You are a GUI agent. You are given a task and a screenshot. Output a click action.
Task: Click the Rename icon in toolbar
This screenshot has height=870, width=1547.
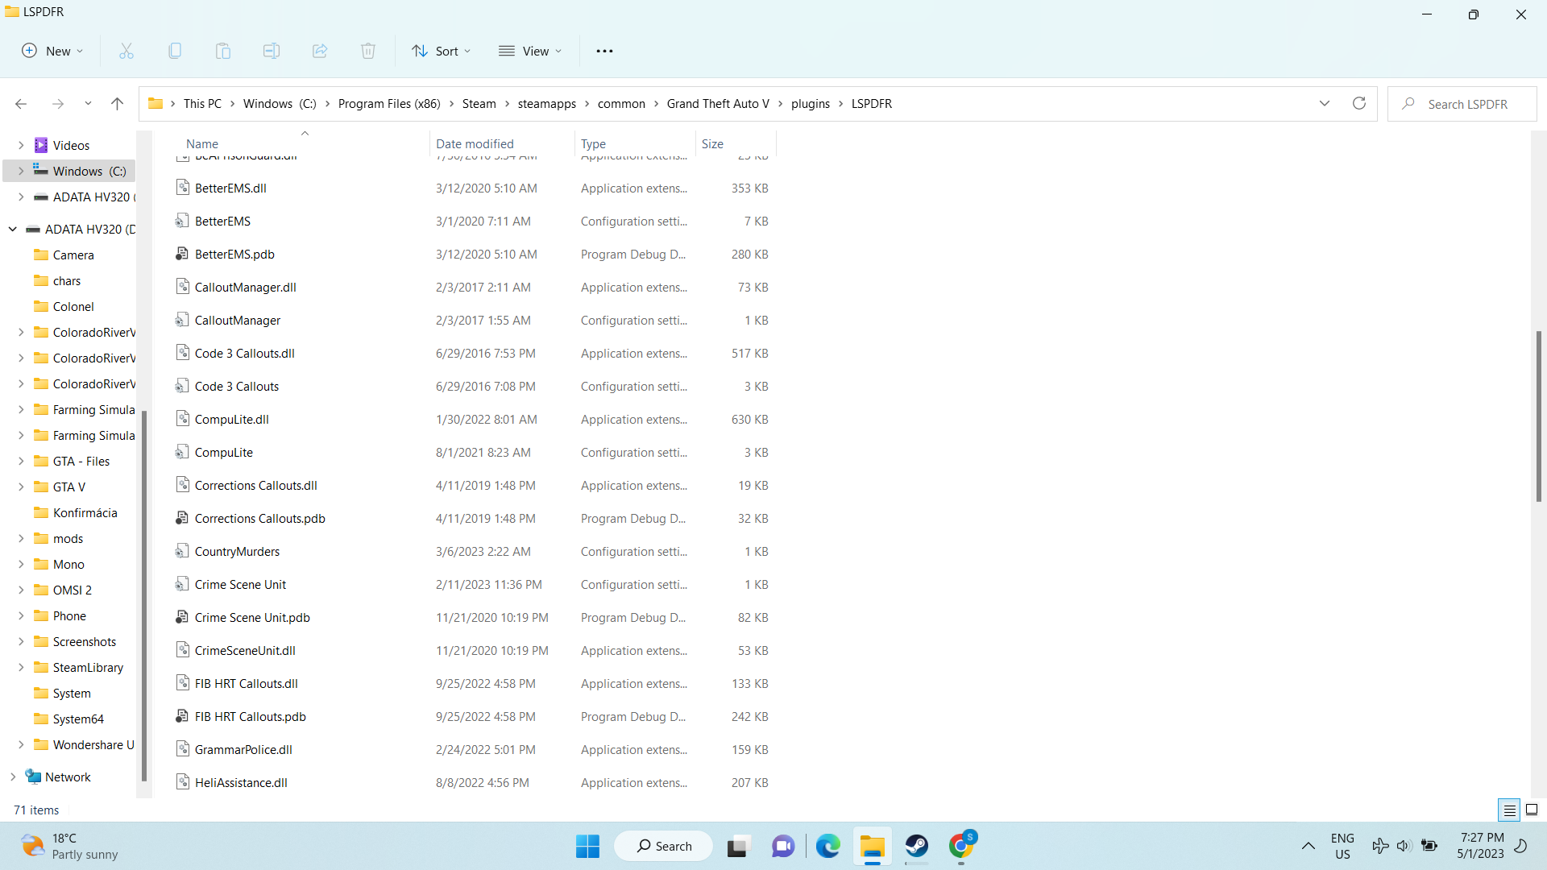[272, 51]
